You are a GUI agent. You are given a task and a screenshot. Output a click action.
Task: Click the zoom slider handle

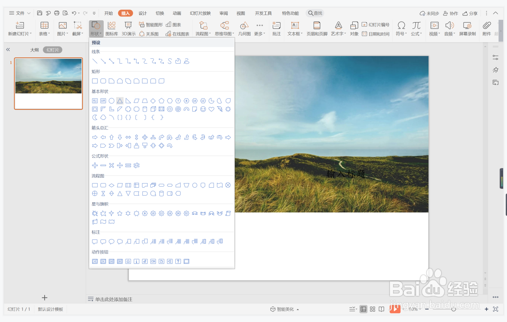[453, 309]
